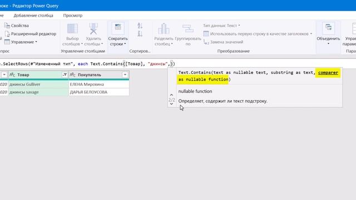356x200 pixels.
Task: Open Тип данных: Текст dropdown
Action: [221, 26]
